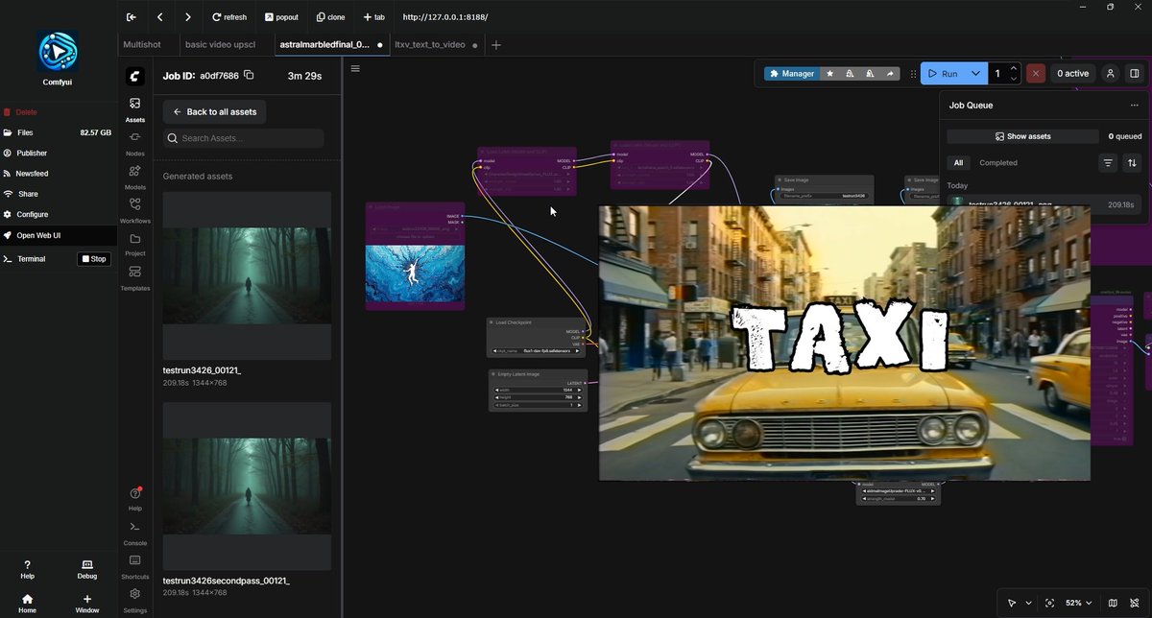
Task: Open the user account icon
Action: [1111, 73]
